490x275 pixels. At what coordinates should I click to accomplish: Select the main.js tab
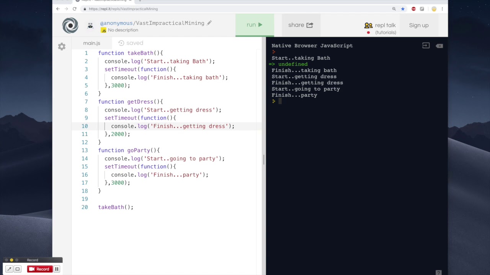click(x=91, y=43)
